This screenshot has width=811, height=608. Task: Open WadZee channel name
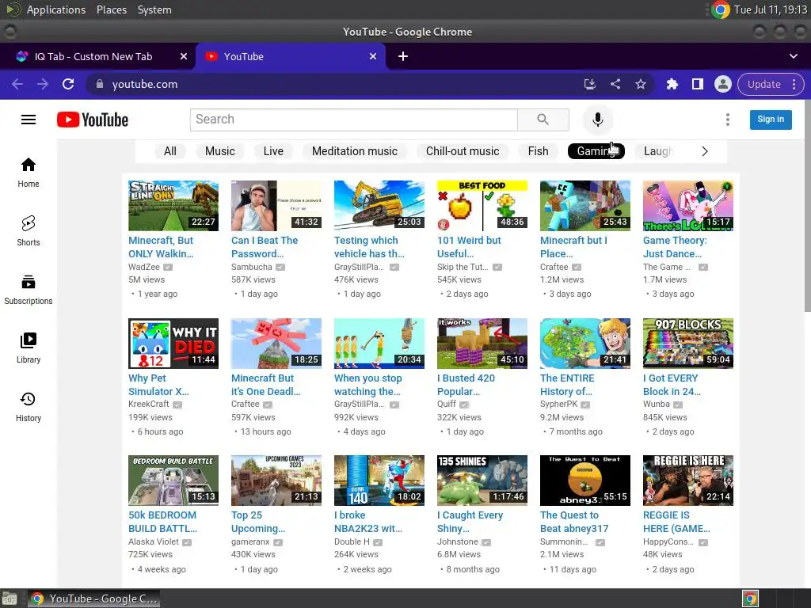point(144,267)
